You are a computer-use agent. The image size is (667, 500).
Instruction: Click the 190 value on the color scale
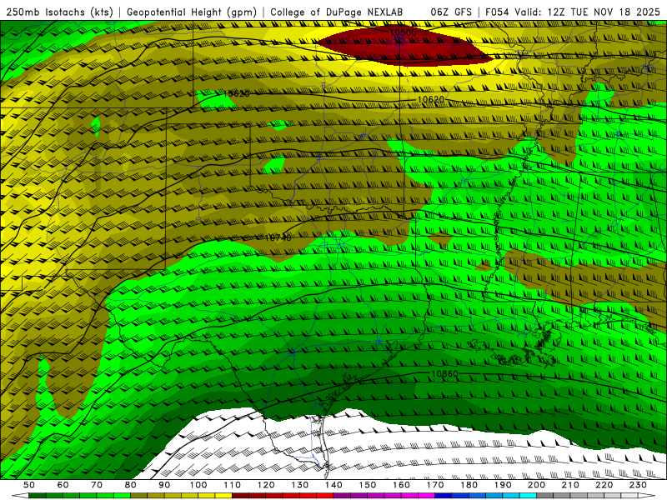(x=503, y=485)
